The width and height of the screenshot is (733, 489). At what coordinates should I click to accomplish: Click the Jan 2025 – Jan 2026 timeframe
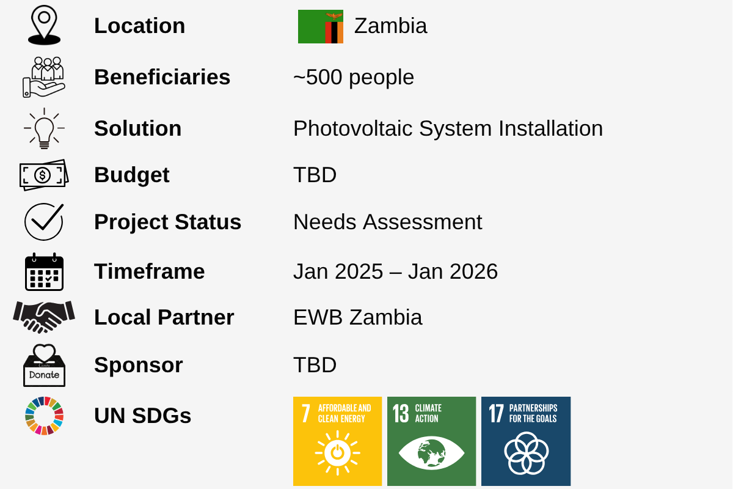point(395,271)
